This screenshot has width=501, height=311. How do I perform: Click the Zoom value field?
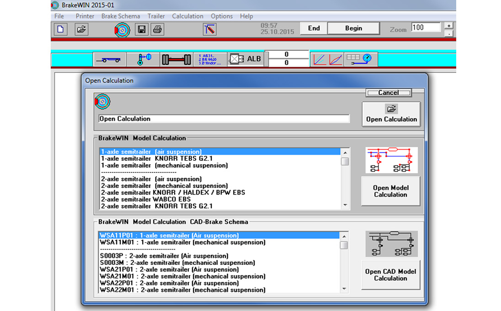[426, 27]
